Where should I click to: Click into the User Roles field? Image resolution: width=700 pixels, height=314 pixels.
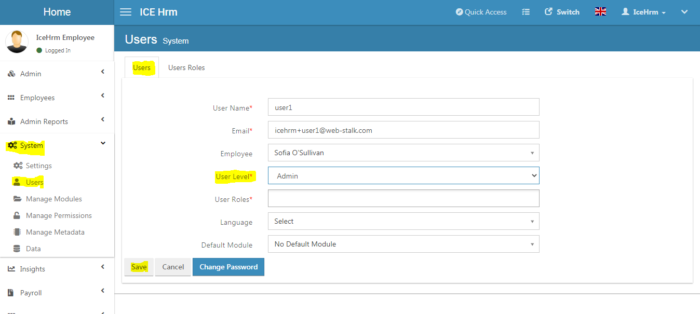point(403,198)
